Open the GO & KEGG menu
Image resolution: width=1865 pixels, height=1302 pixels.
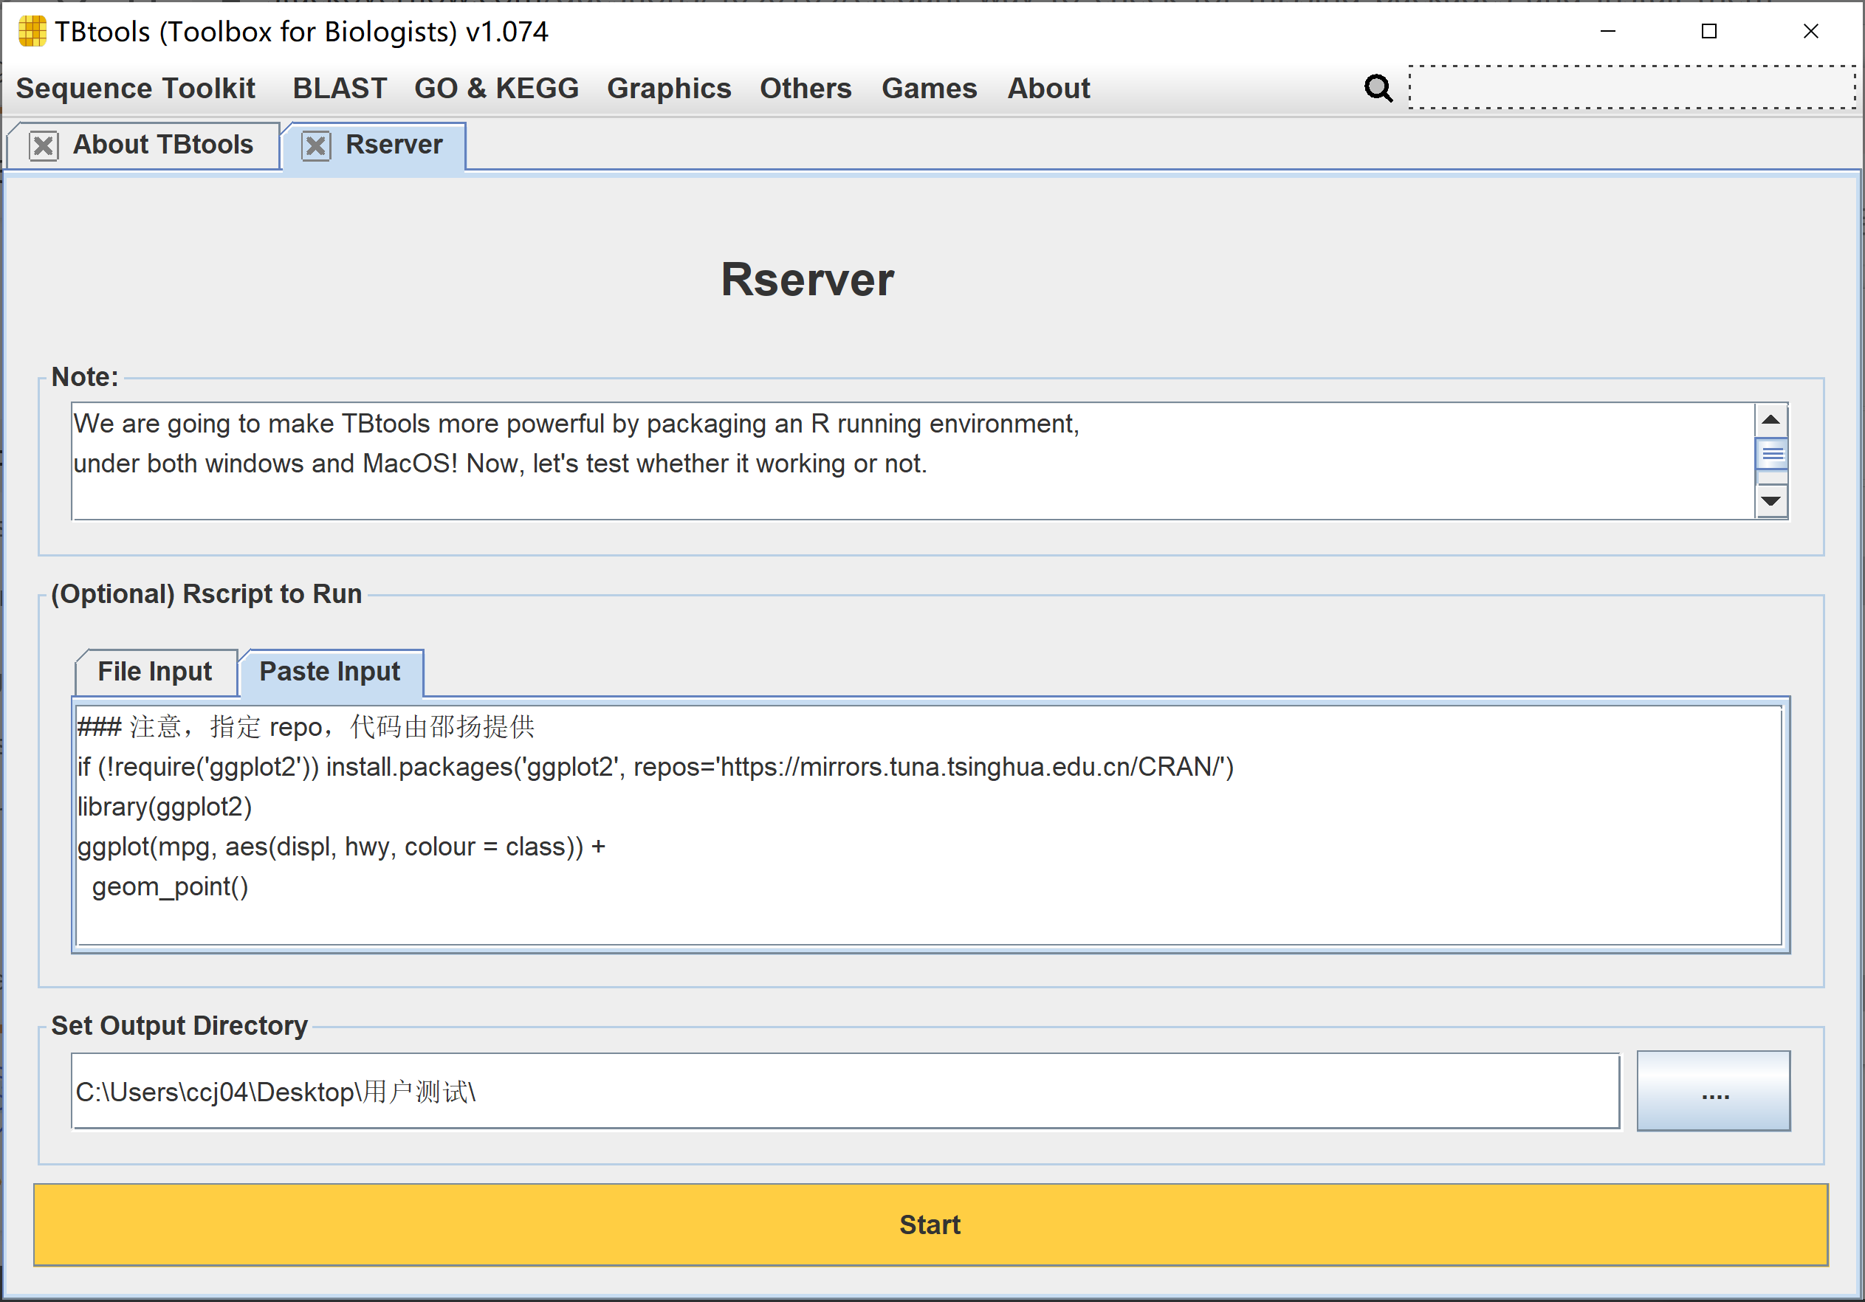pyautogui.click(x=496, y=88)
